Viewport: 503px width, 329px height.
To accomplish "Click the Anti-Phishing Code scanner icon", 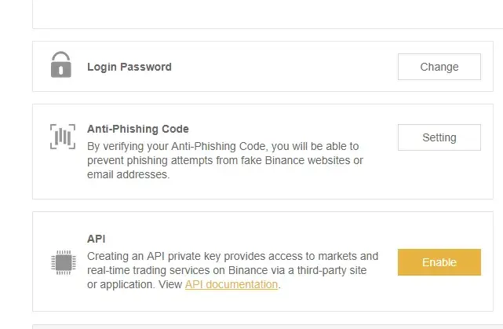I will pyautogui.click(x=60, y=137).
